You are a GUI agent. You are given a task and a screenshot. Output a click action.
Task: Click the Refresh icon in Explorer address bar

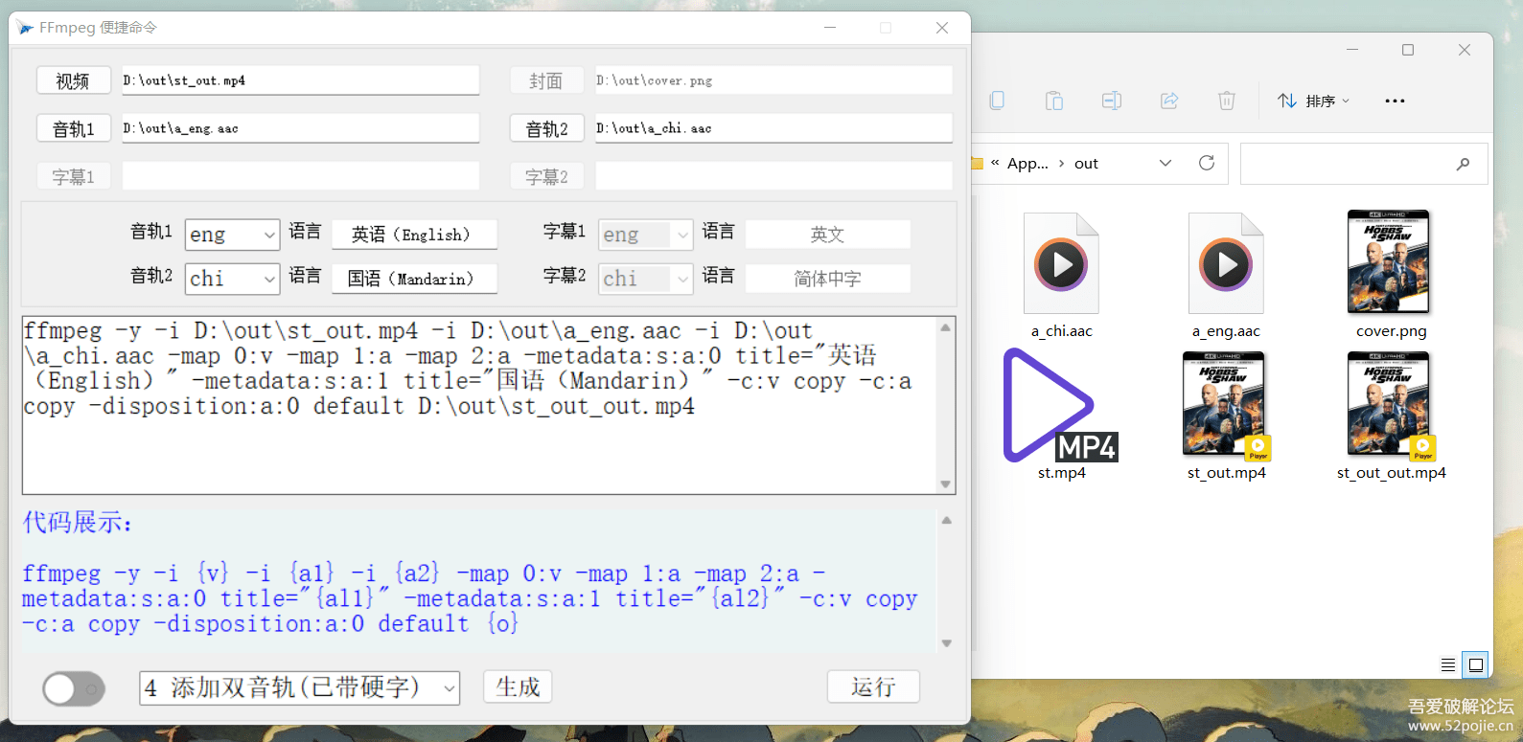pos(1207,163)
